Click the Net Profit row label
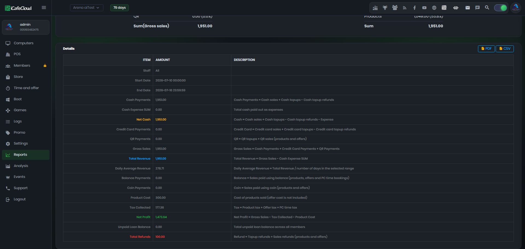Image resolution: width=525 pixels, height=249 pixels. pos(143,217)
